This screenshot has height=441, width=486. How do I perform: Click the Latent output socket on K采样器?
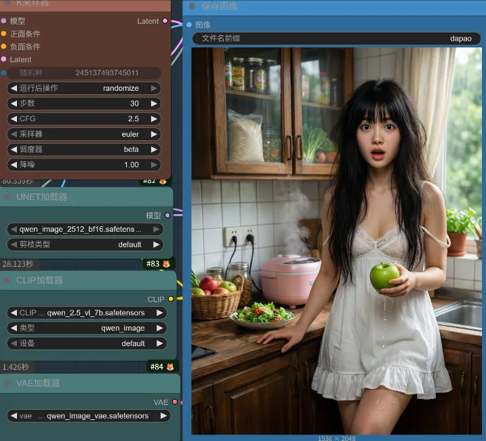(165, 21)
